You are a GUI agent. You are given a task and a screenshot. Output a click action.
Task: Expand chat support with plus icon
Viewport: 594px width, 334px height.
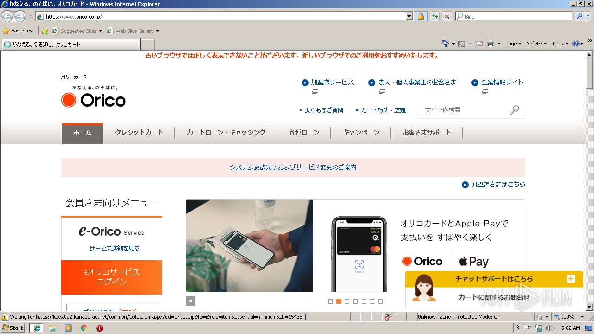(571, 279)
